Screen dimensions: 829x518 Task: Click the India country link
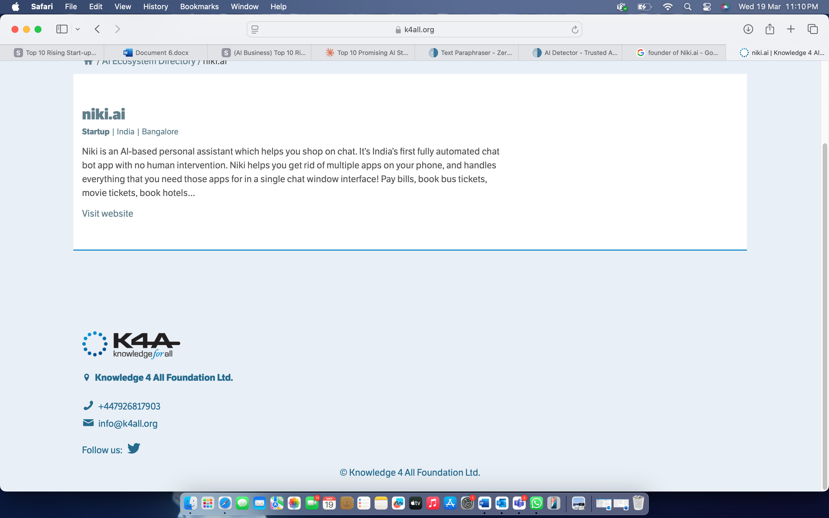[x=126, y=132]
